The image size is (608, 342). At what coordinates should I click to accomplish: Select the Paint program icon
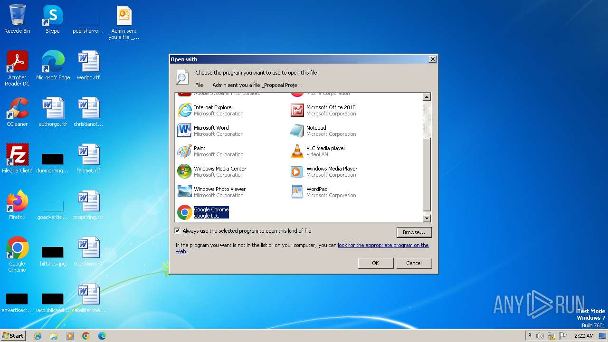pos(184,151)
